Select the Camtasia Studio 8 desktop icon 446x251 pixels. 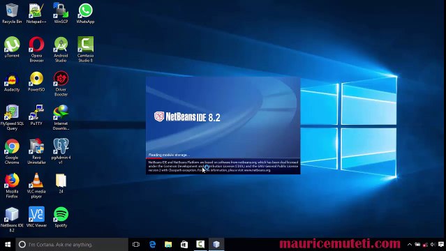[x=85, y=50]
